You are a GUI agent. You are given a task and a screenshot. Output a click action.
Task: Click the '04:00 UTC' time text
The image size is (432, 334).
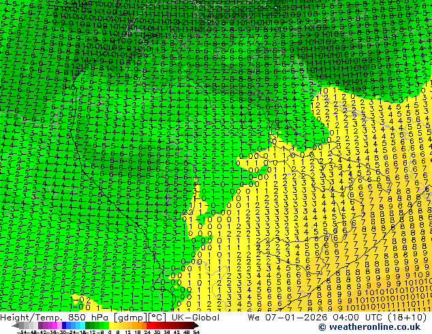pos(358,318)
